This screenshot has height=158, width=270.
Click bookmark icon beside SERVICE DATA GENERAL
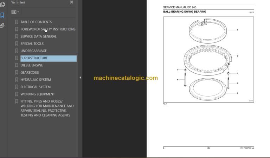click(x=17, y=37)
